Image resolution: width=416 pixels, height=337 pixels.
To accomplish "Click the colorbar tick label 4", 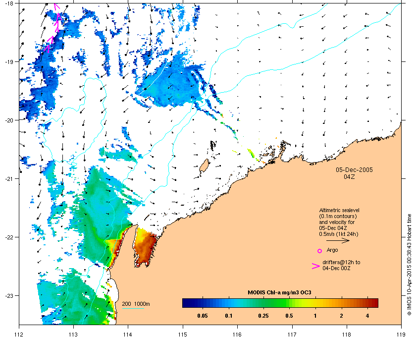I will [x=367, y=316].
